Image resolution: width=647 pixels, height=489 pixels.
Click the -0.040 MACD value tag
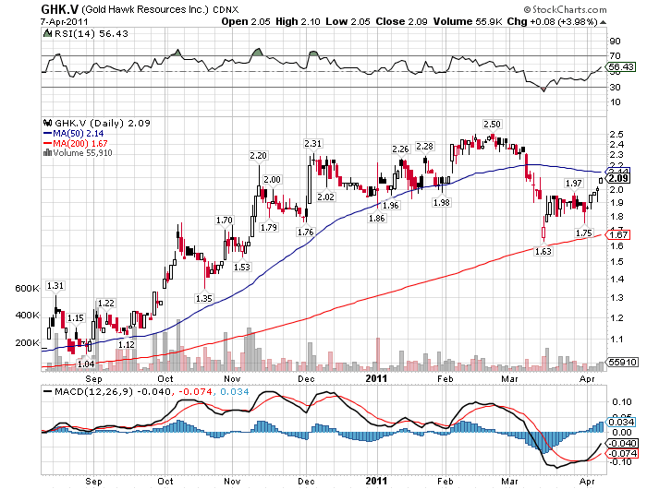pyautogui.click(x=622, y=443)
